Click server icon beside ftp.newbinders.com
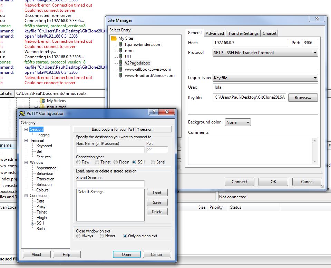 (x=120, y=44)
